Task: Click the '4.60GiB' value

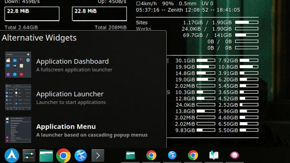Action: tap(228, 118)
